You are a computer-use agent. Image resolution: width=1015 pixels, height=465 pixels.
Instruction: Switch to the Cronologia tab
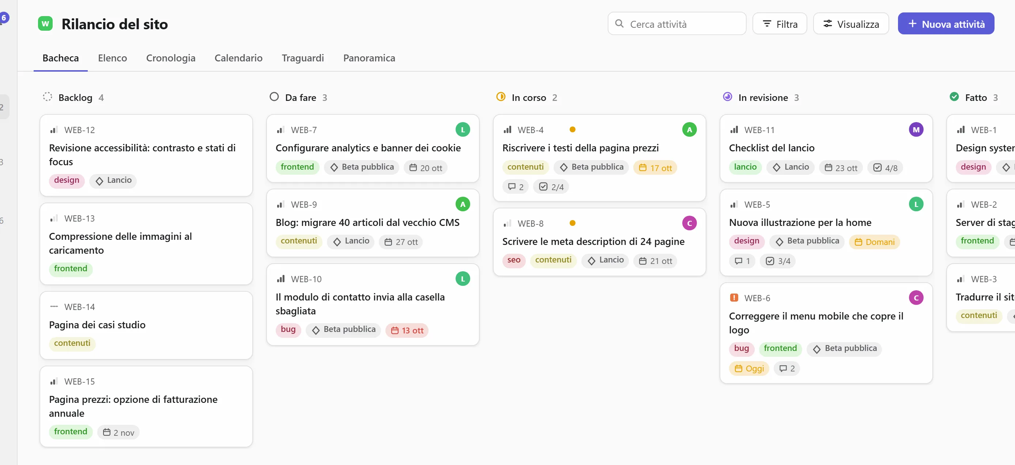(x=171, y=58)
